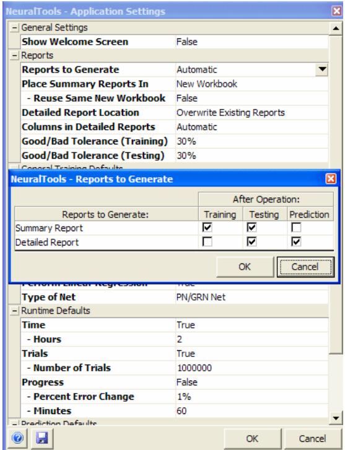Select Place Summary Reports In value
The image size is (345, 450).
point(252,84)
